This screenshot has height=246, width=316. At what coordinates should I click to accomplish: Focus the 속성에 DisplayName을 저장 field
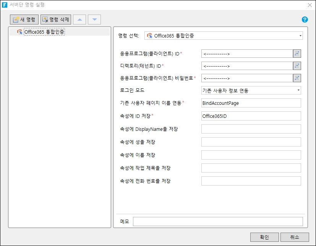pos(251,129)
